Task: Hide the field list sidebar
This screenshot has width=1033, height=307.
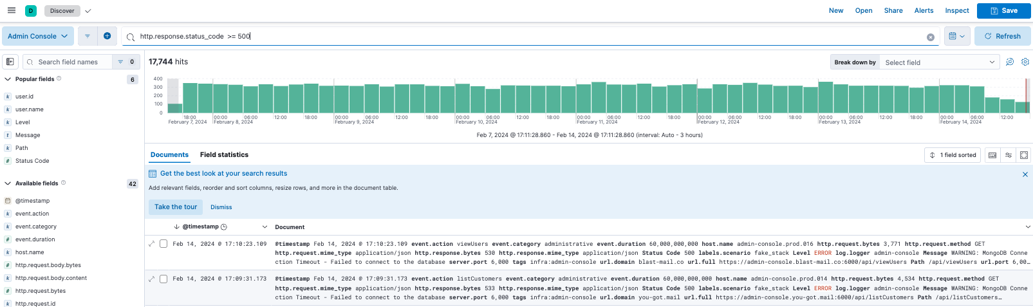Action: click(x=10, y=62)
